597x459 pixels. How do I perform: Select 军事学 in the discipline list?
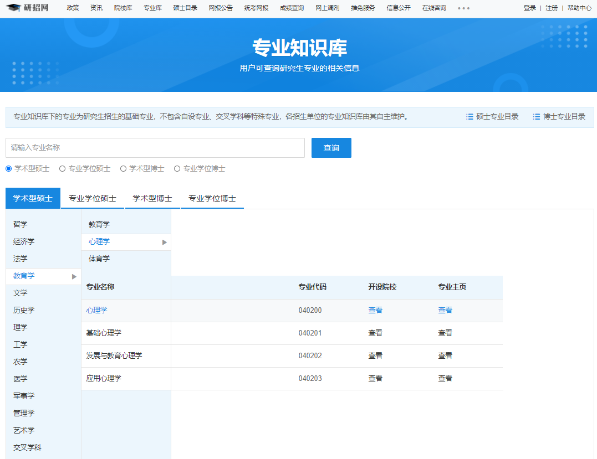click(24, 396)
